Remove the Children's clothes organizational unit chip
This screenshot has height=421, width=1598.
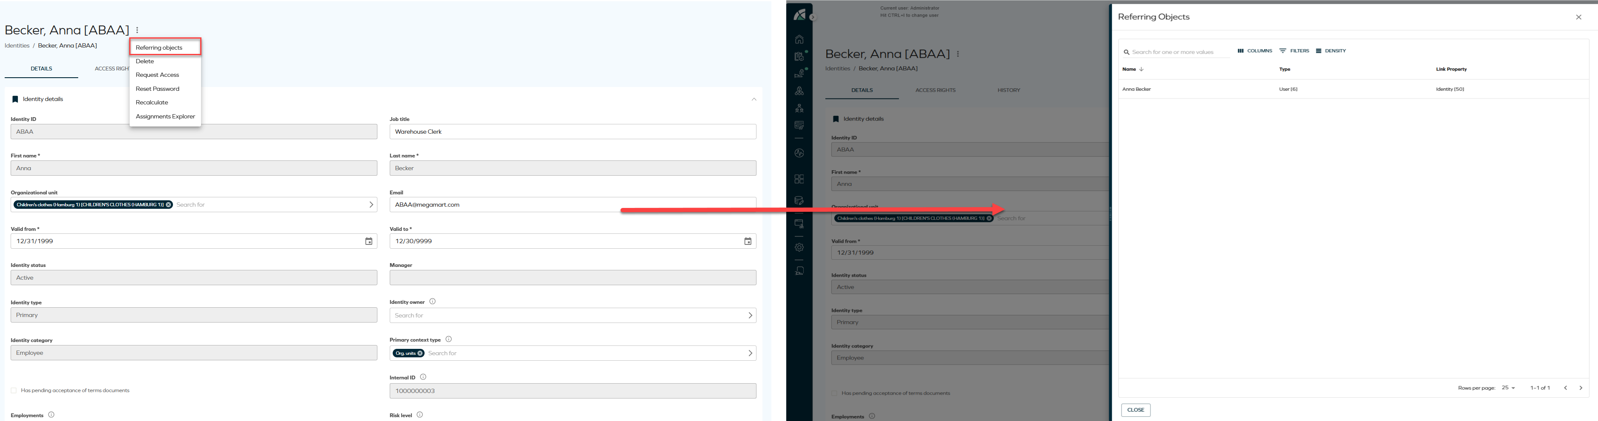tap(168, 204)
